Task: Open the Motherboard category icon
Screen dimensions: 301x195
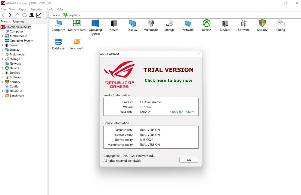Action: coord(76,23)
